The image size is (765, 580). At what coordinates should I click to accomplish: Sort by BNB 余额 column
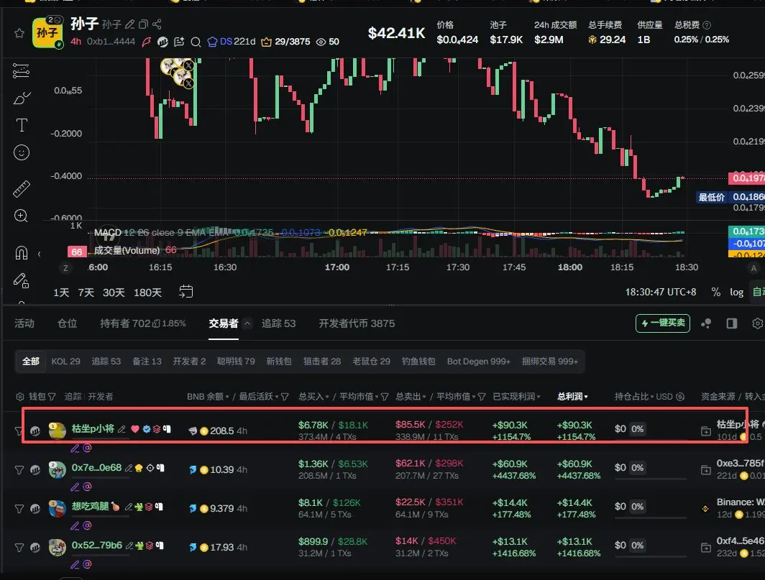point(208,397)
